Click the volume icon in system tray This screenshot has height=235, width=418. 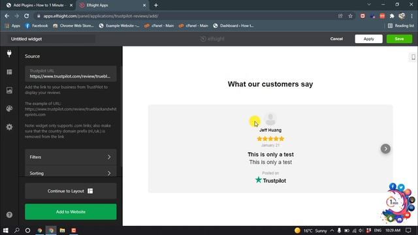[x=361, y=230]
